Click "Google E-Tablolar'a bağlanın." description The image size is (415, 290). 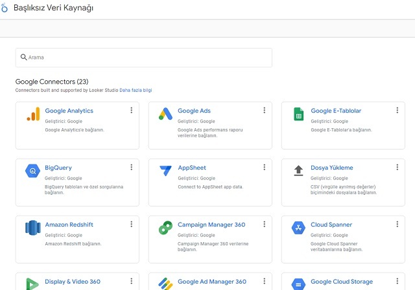point(341,129)
